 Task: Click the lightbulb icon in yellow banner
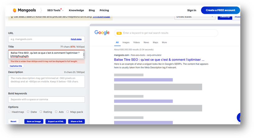(12, 17)
